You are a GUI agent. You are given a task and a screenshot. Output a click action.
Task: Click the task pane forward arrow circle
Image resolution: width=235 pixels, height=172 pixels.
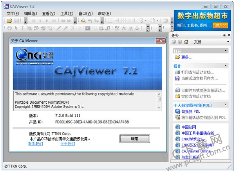tap(180, 42)
